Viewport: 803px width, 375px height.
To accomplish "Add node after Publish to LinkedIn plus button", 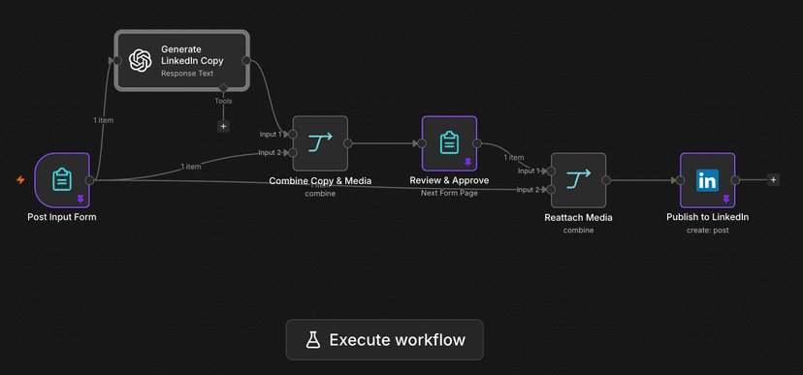I will coord(773,180).
